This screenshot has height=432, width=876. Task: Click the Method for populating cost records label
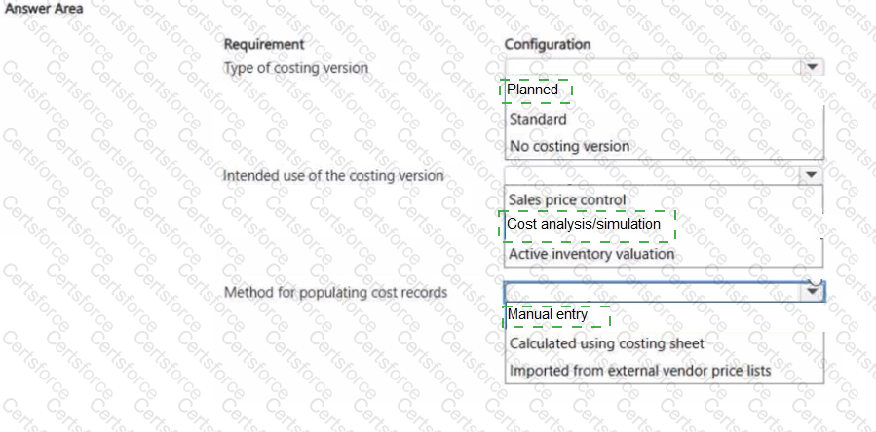click(x=336, y=292)
